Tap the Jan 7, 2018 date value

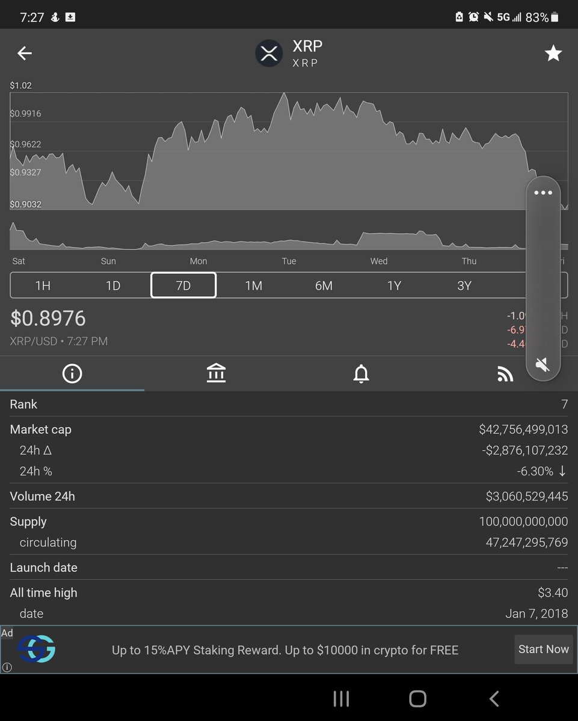tap(536, 613)
